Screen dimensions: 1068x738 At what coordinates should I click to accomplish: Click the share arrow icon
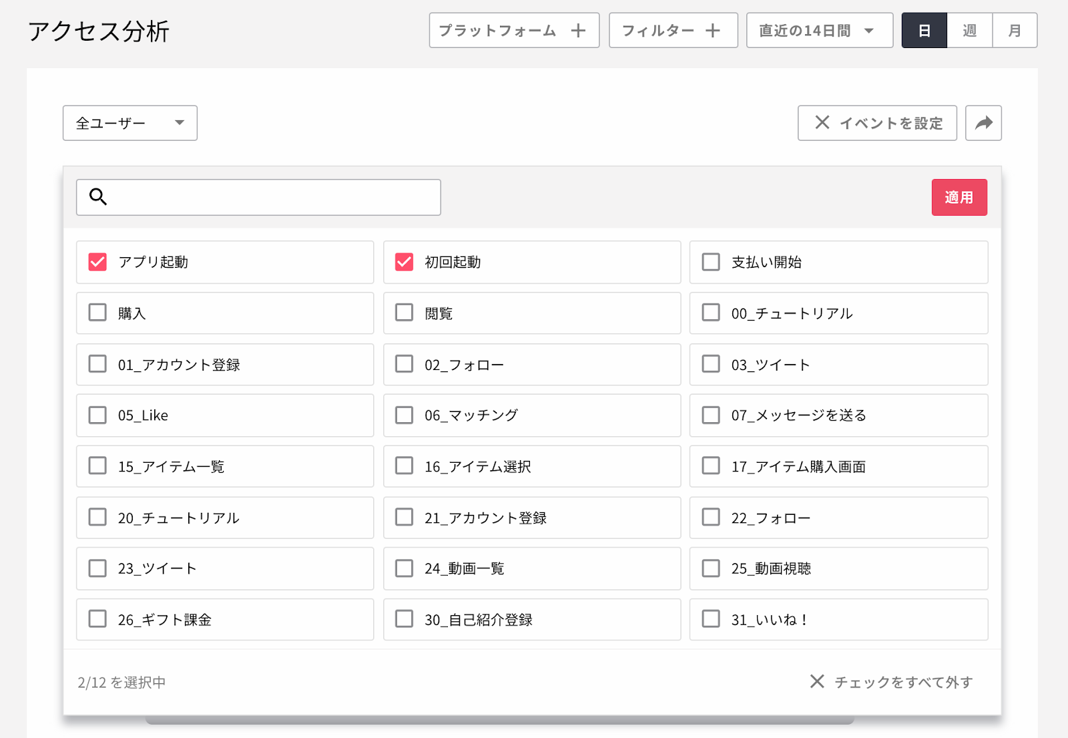point(983,123)
